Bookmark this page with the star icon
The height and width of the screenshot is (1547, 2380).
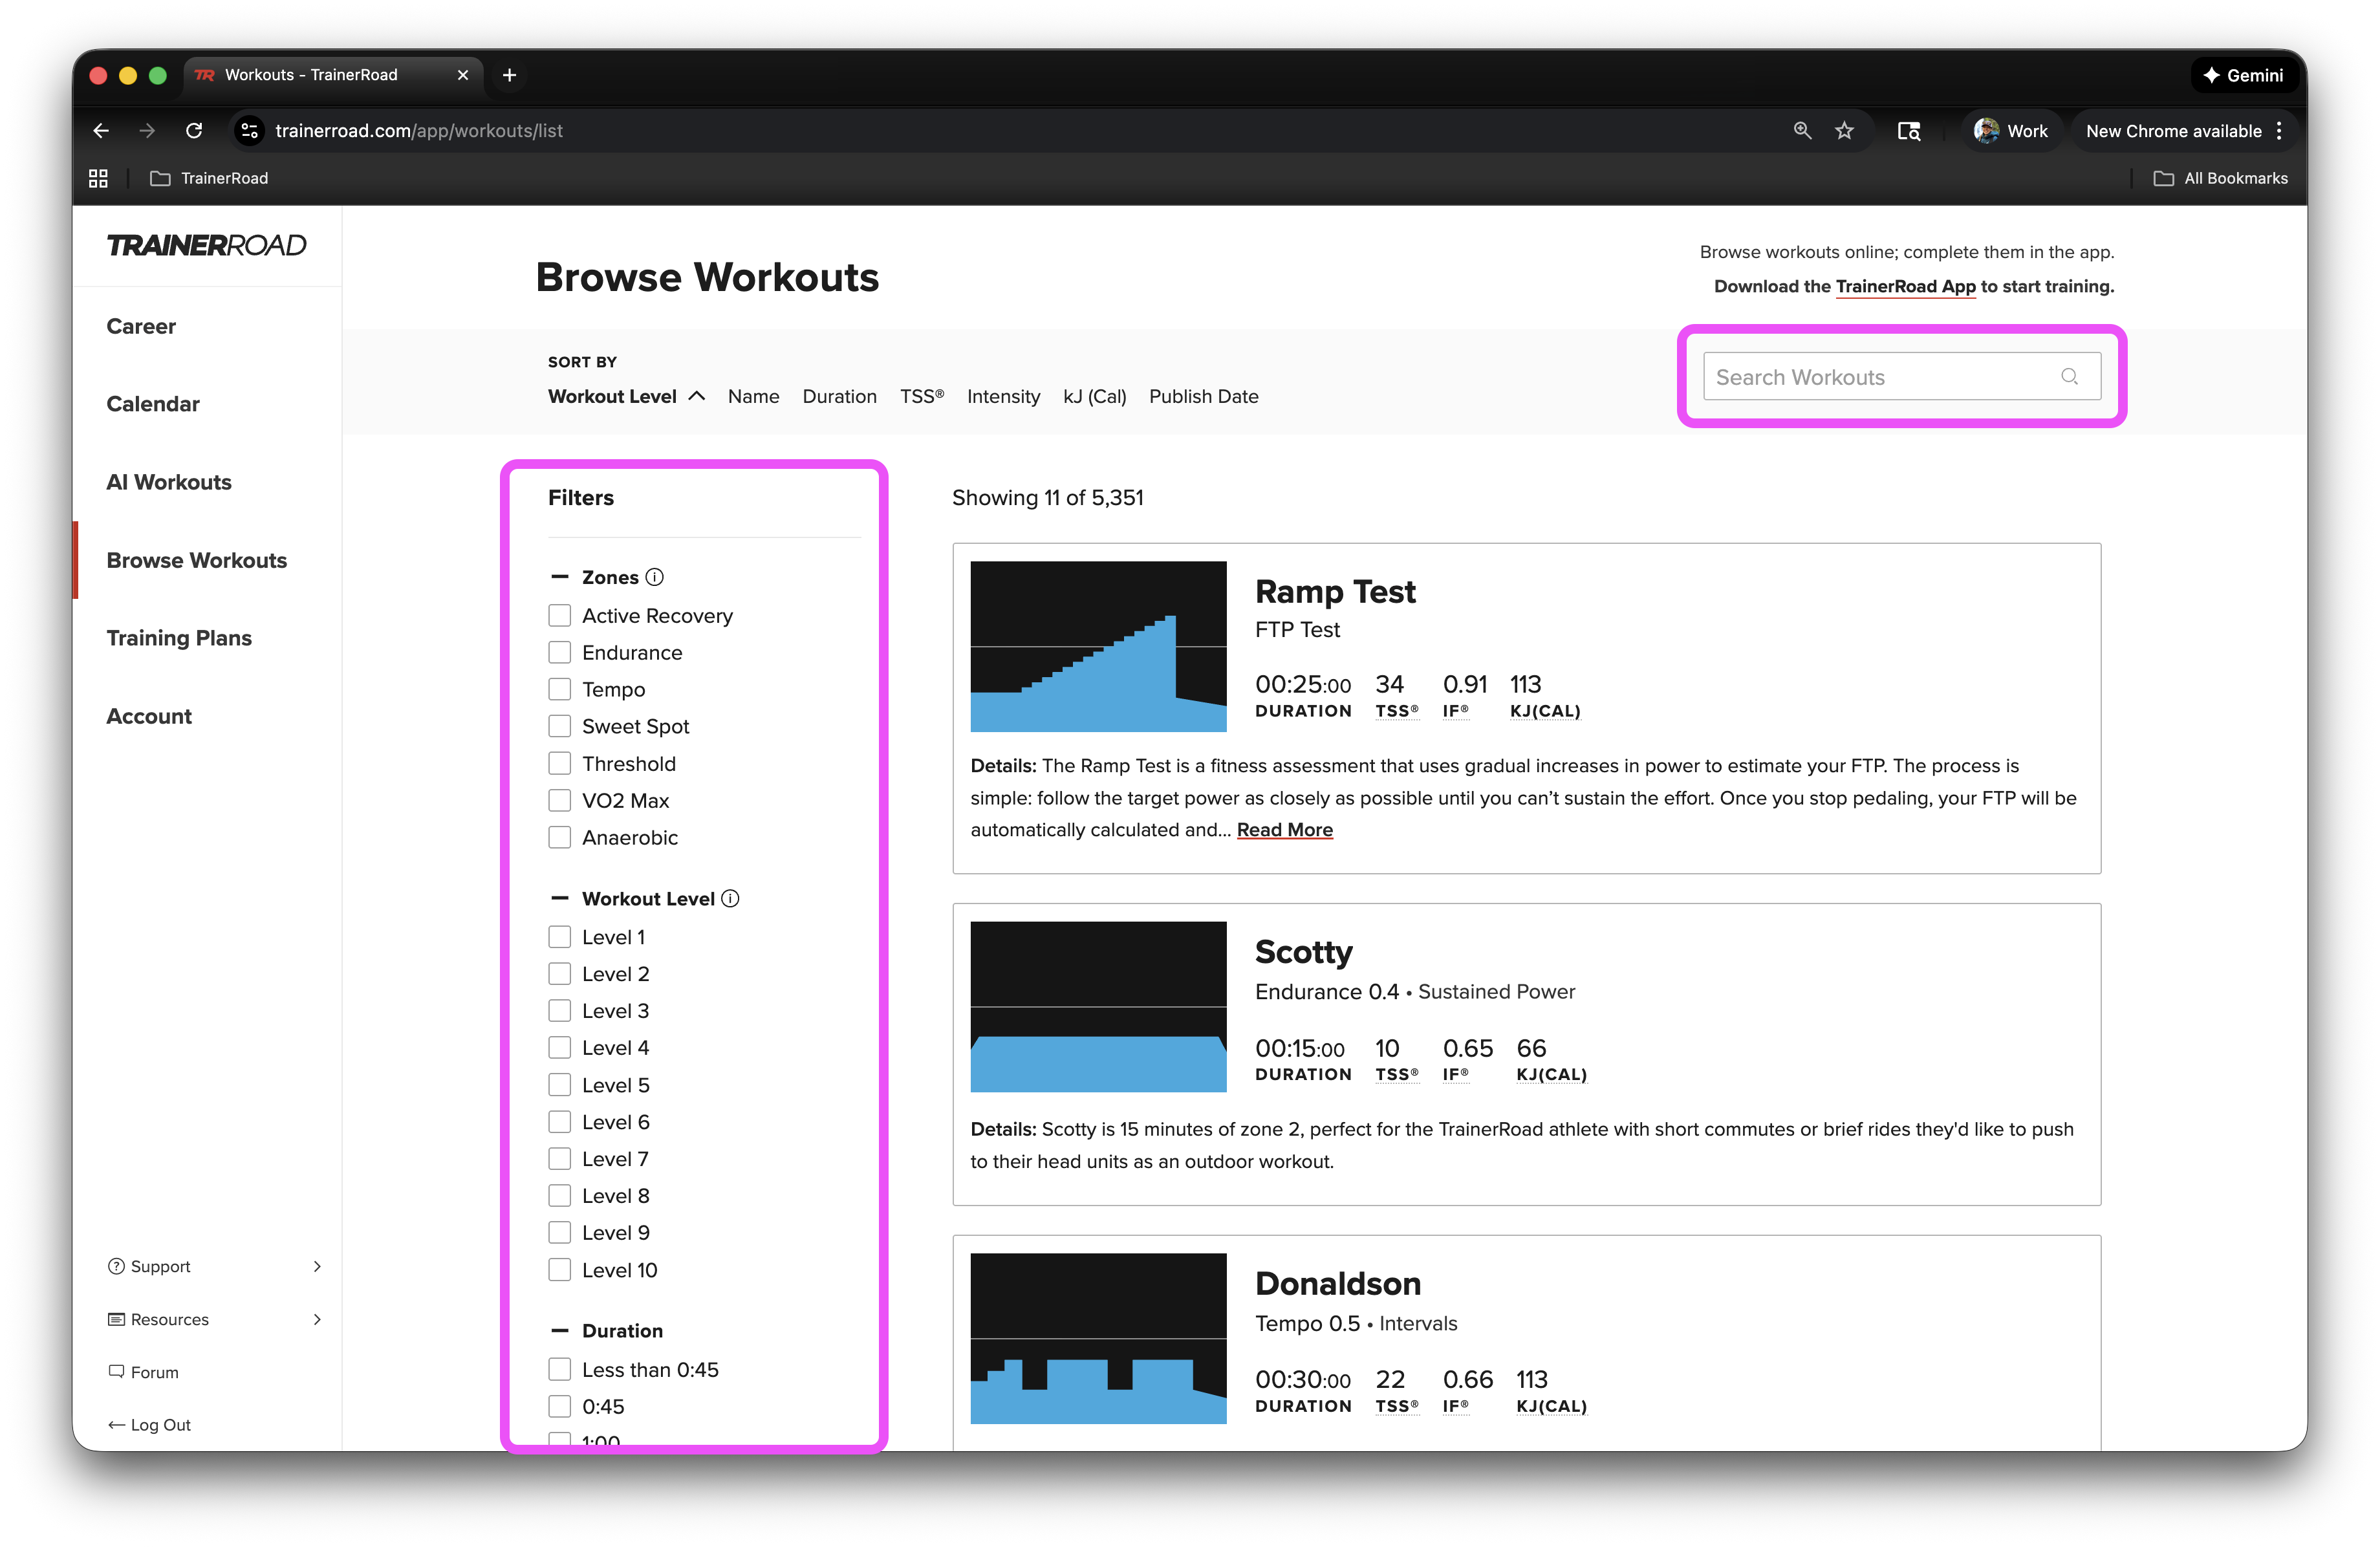pos(1845,131)
